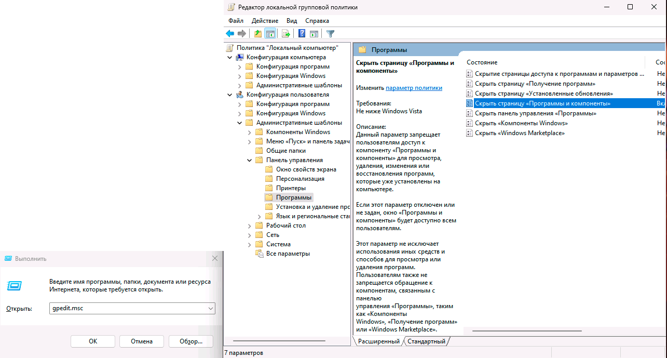
Task: Expand «Конфигурация Windows» under user configuration
Action: click(x=239, y=113)
